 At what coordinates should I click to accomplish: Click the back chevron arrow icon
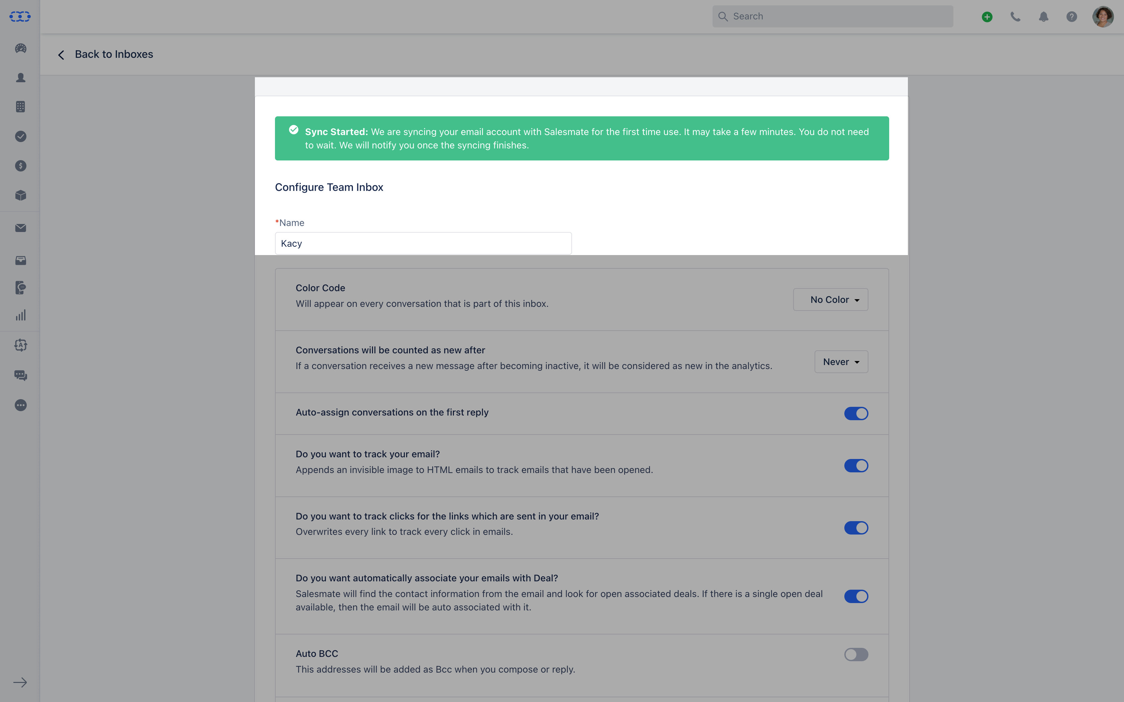[61, 55]
